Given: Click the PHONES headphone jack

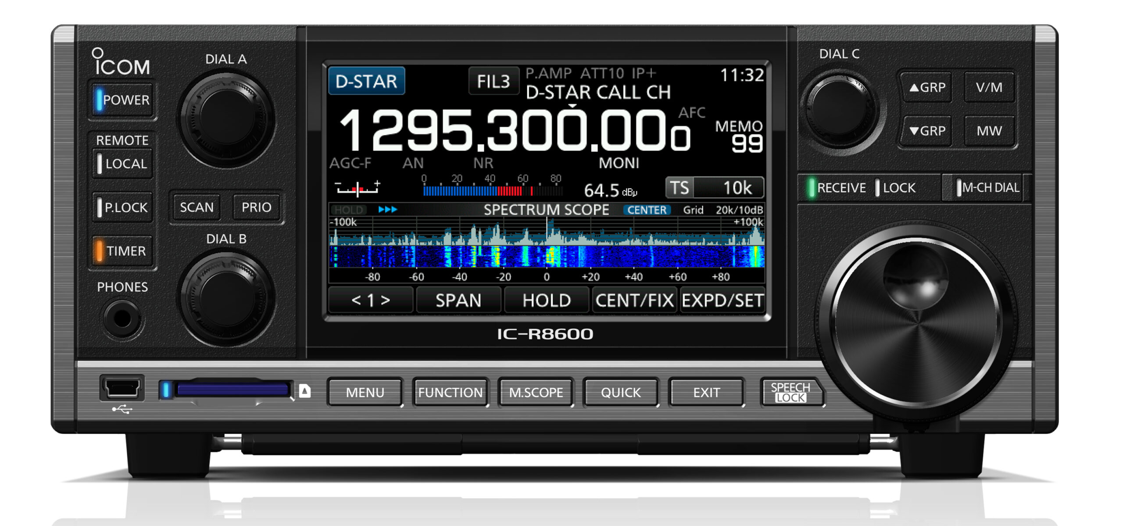Looking at the screenshot, I should click(122, 318).
